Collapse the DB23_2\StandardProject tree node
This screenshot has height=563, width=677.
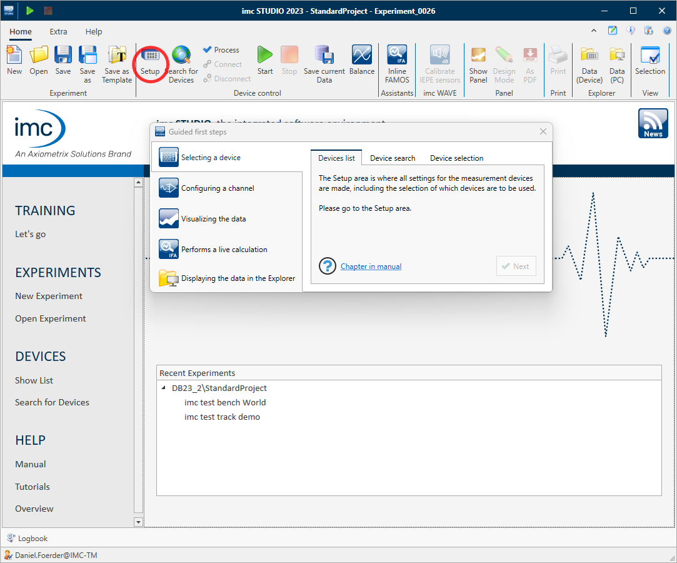coord(164,388)
